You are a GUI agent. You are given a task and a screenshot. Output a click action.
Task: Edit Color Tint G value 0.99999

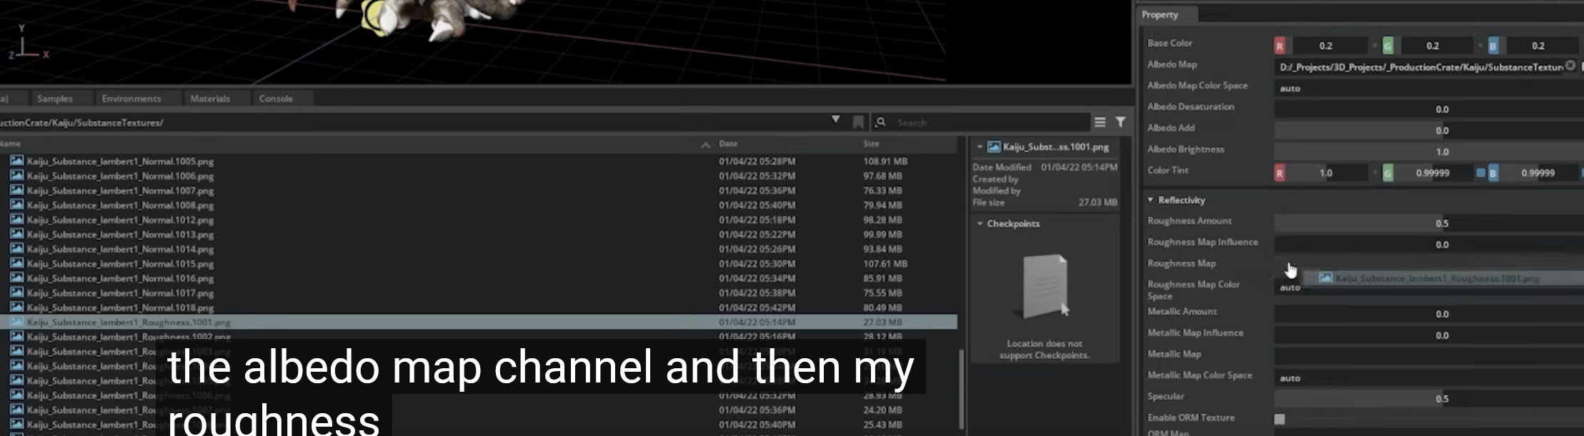click(x=1433, y=173)
